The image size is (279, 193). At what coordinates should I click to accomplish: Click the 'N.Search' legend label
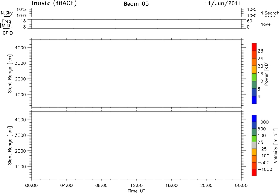(269, 13)
